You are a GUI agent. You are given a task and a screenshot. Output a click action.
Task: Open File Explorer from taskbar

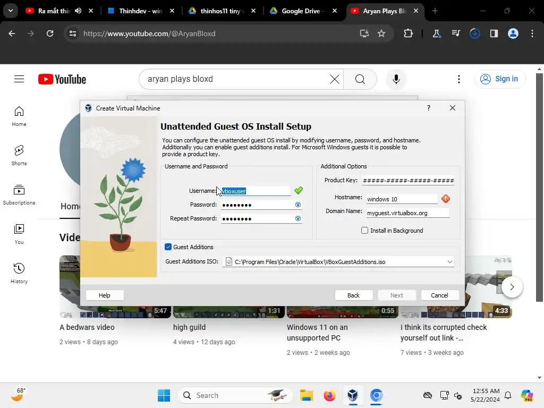[x=307, y=395]
